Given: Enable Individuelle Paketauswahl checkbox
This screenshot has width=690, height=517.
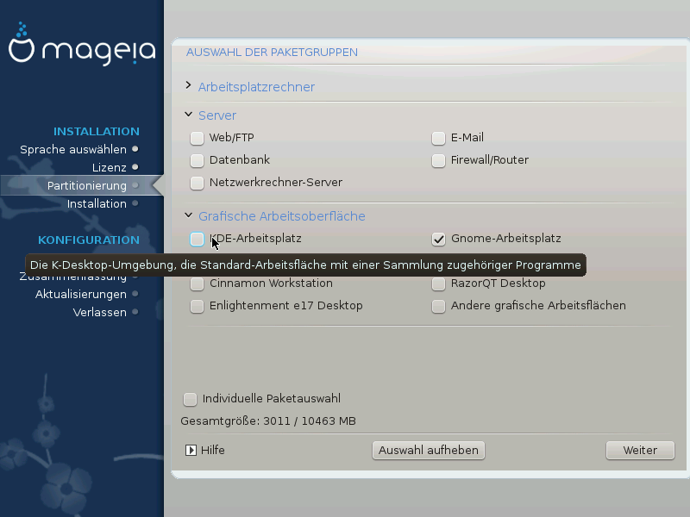Looking at the screenshot, I should tap(190, 399).
